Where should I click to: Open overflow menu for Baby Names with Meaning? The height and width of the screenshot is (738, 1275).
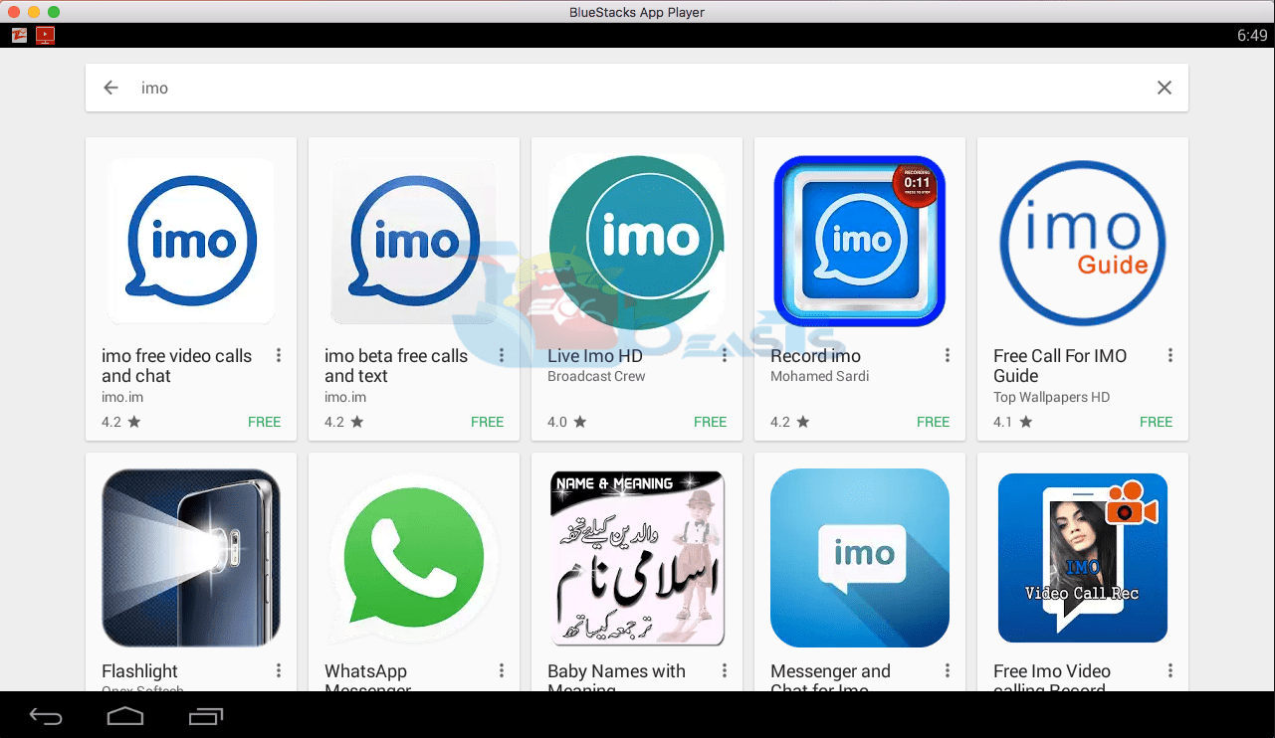coord(725,671)
